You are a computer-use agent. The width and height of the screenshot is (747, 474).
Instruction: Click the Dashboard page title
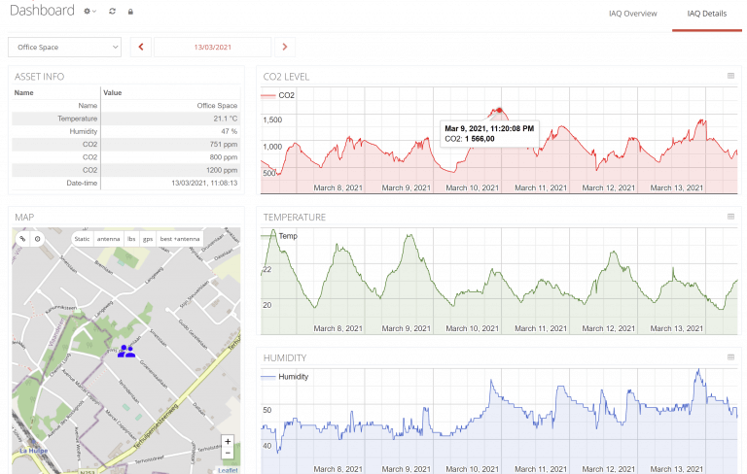point(42,11)
